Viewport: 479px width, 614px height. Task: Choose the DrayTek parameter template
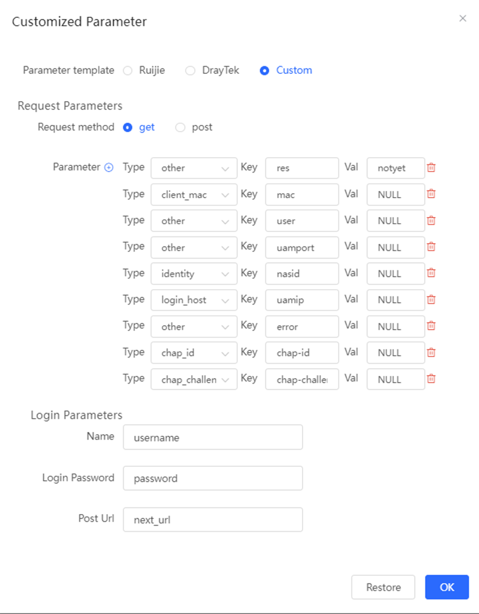190,71
